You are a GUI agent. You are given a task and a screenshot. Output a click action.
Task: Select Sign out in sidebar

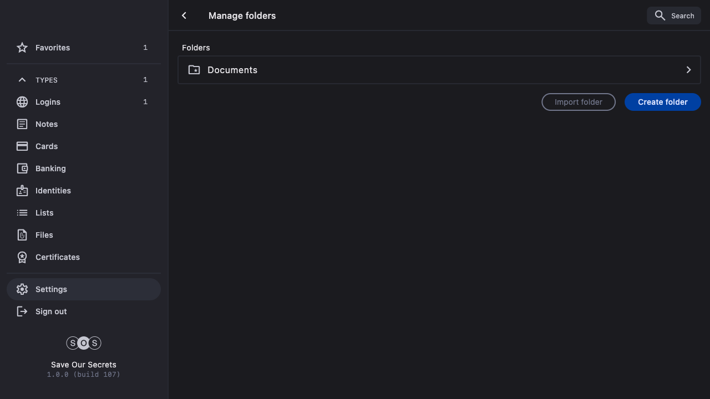click(51, 311)
